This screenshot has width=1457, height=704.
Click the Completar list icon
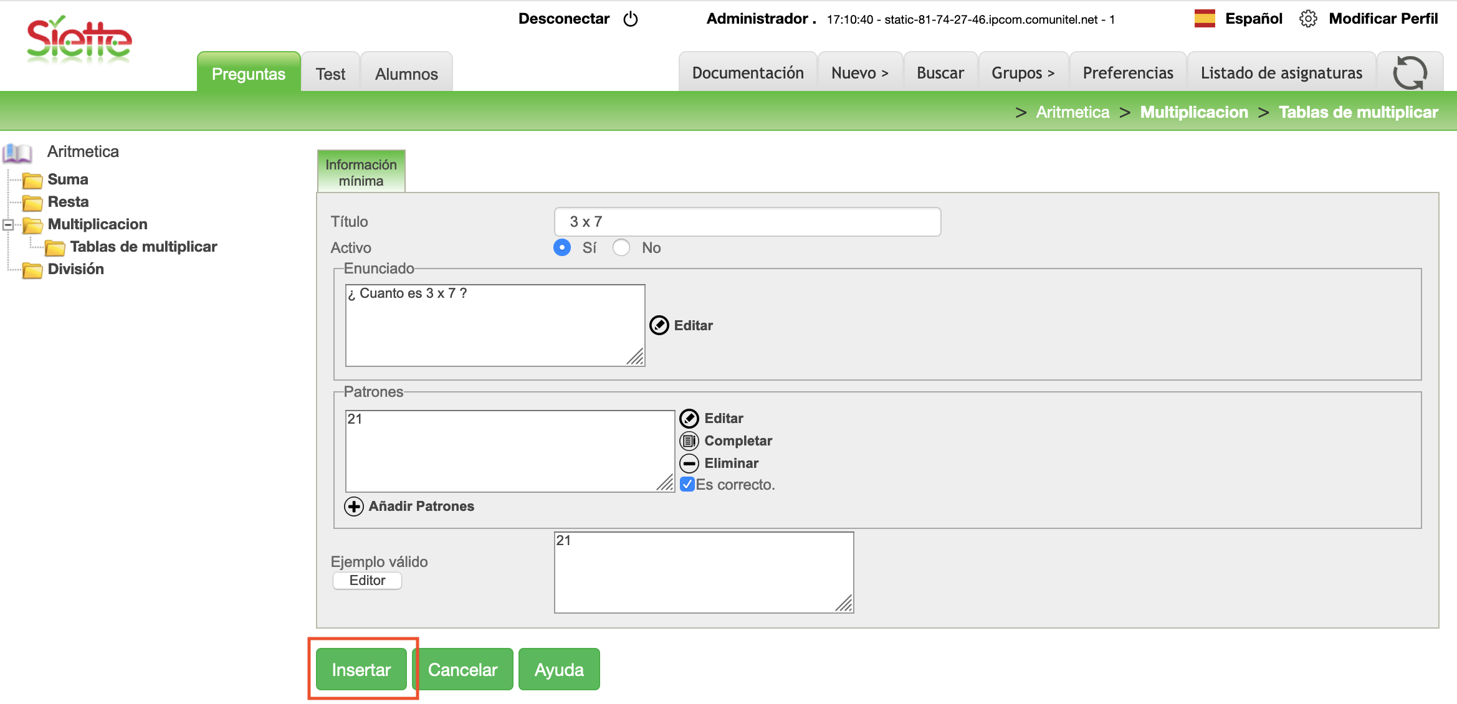(689, 440)
